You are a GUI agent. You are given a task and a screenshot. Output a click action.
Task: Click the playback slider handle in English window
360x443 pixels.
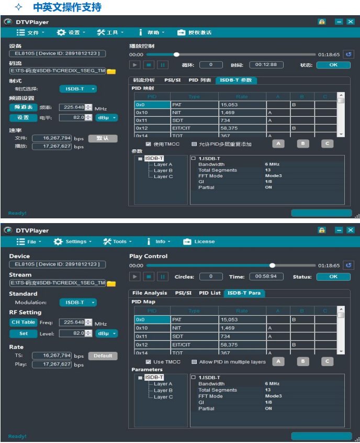coord(272,265)
